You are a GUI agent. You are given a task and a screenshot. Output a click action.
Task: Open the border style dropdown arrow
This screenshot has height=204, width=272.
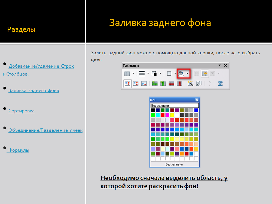[175, 73]
